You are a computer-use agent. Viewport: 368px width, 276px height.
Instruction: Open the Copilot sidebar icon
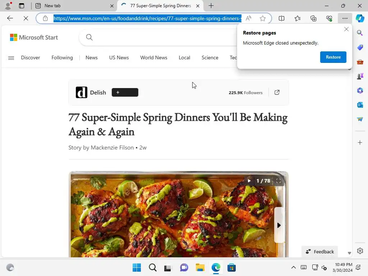coord(360,18)
